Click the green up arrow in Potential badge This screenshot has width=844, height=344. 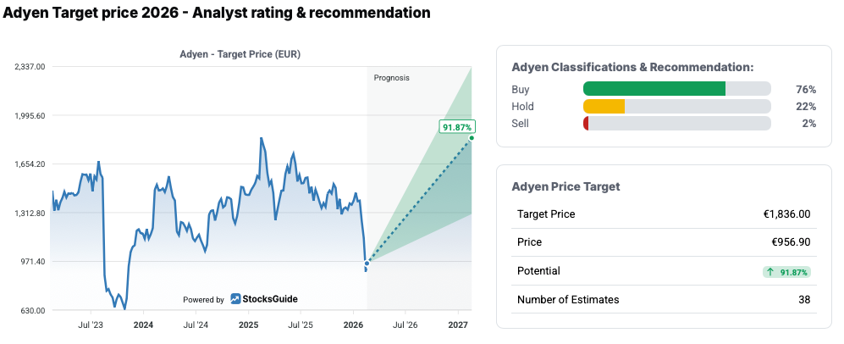click(x=770, y=272)
